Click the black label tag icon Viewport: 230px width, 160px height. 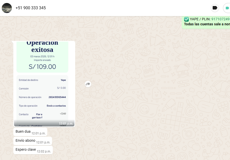[x=215, y=8]
